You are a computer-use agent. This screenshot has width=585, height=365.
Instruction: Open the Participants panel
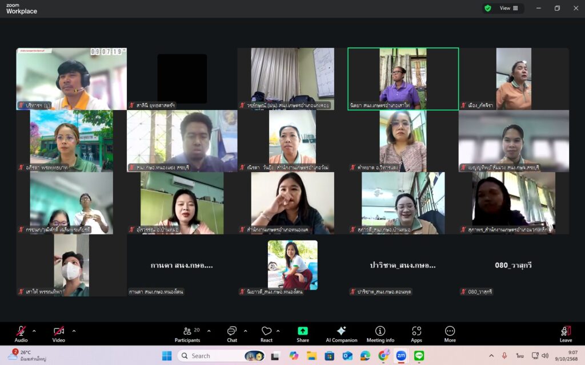coord(188,334)
